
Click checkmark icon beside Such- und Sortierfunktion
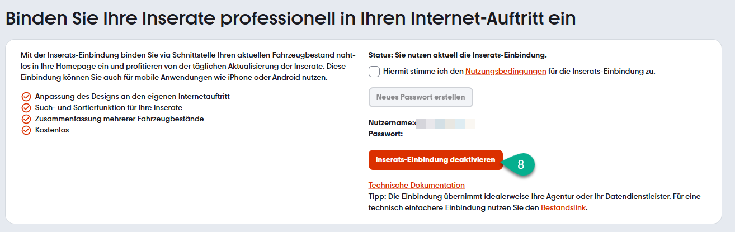coord(26,108)
